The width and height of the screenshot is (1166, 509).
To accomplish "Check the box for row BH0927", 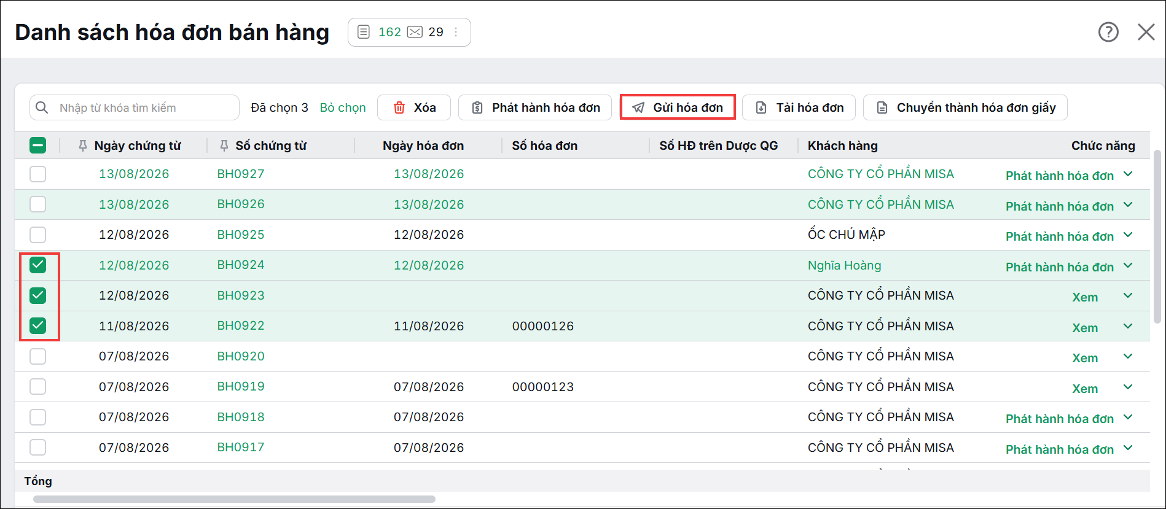I will (38, 174).
